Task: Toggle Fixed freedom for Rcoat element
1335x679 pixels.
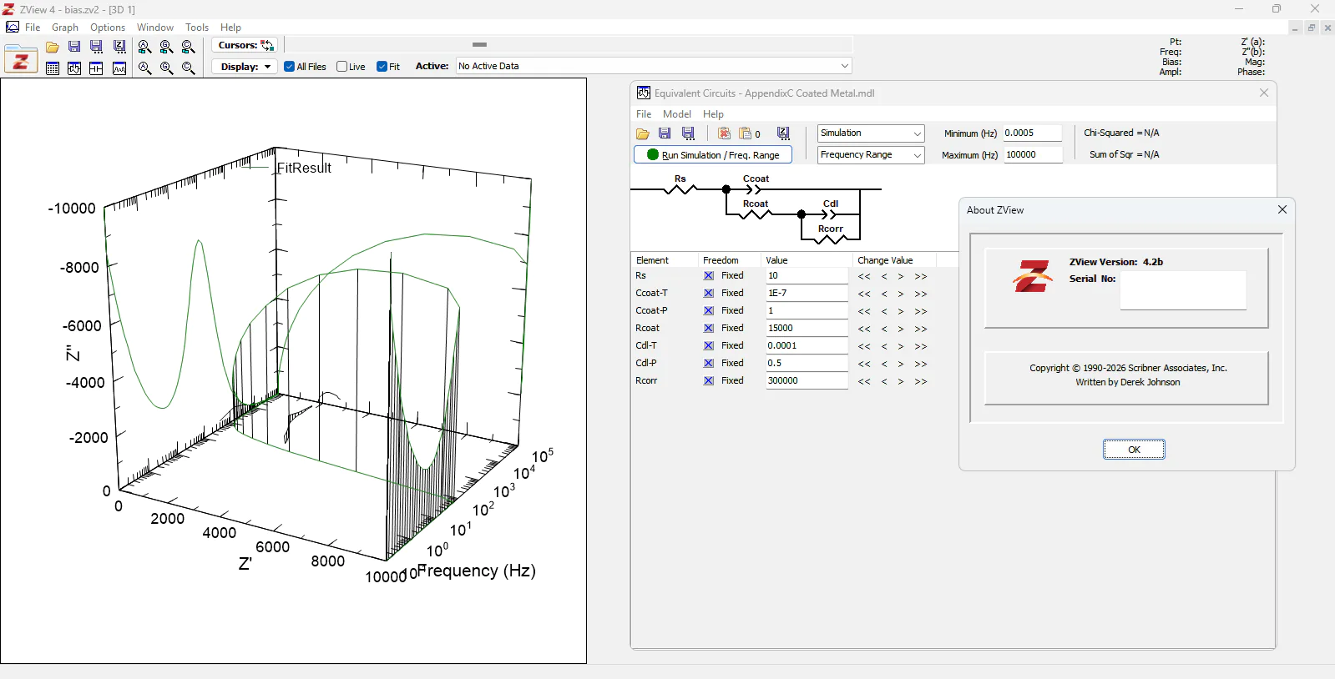Action: [709, 329]
